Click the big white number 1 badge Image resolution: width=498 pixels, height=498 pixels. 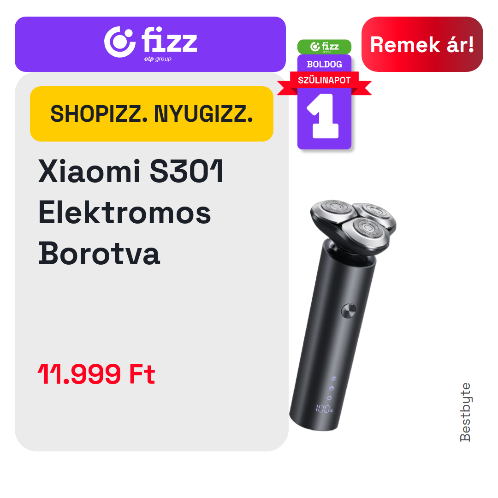point(324,116)
